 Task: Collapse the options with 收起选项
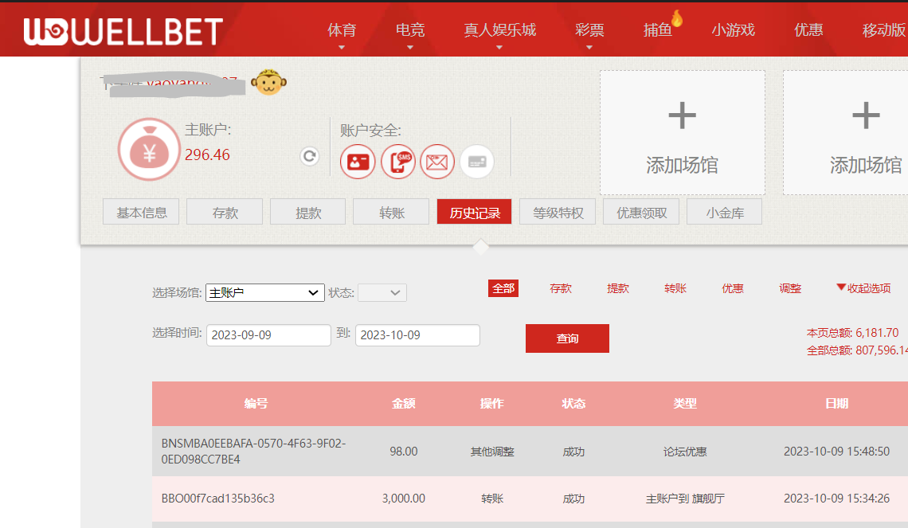click(x=863, y=288)
